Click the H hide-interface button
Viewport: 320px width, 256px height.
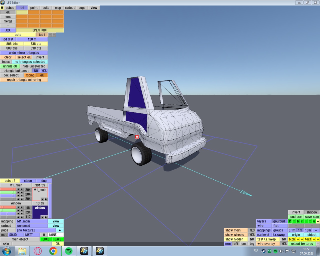click(x=2, y=8)
